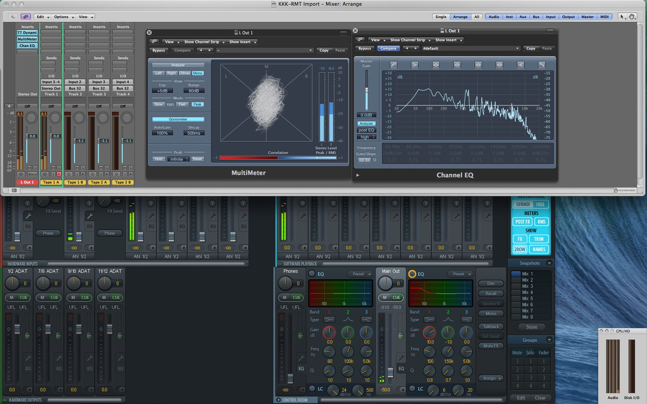This screenshot has height=404, width=647.
Task: Click the Bnce button on L Out 1
Action: point(32,174)
